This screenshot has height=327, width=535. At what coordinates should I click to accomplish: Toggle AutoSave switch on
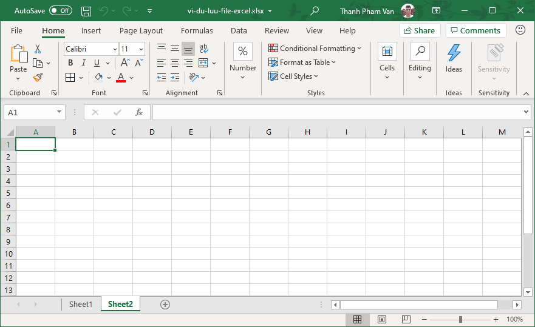click(61, 10)
